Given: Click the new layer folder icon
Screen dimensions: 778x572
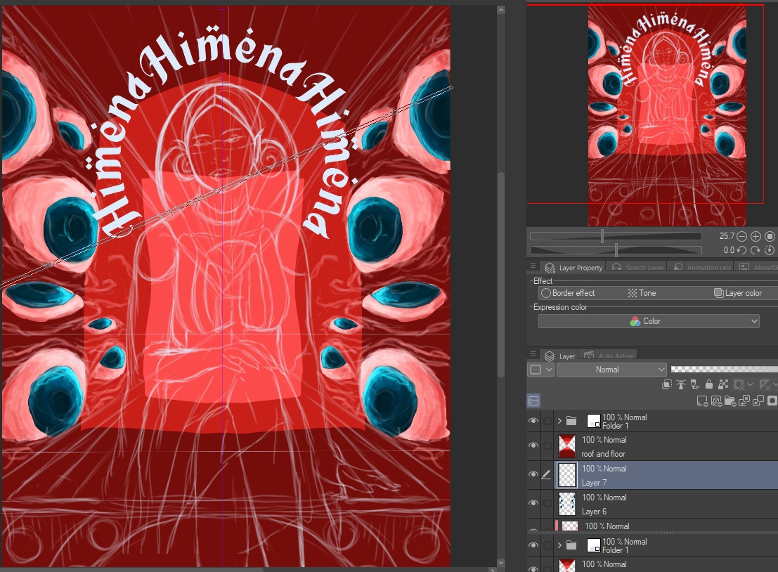Looking at the screenshot, I should pyautogui.click(x=730, y=401).
